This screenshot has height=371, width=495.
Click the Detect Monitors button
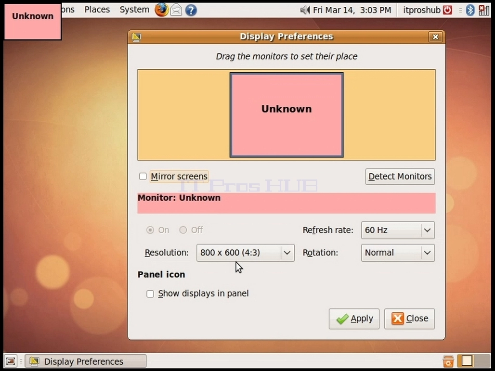tap(400, 177)
